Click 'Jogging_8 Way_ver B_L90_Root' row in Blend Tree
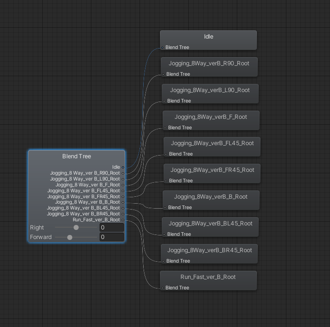 pos(85,179)
